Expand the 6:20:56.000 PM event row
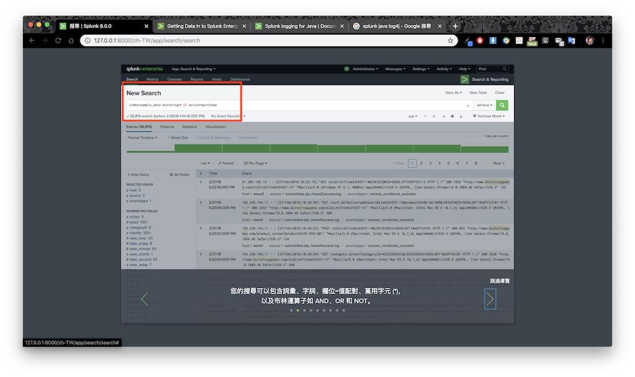The height and width of the screenshot is (377, 635). click(201, 202)
